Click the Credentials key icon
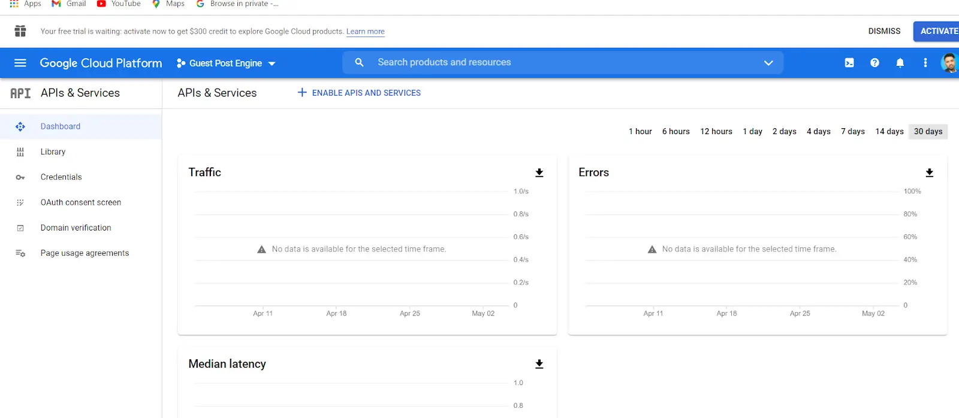The width and height of the screenshot is (959, 418). tap(20, 177)
